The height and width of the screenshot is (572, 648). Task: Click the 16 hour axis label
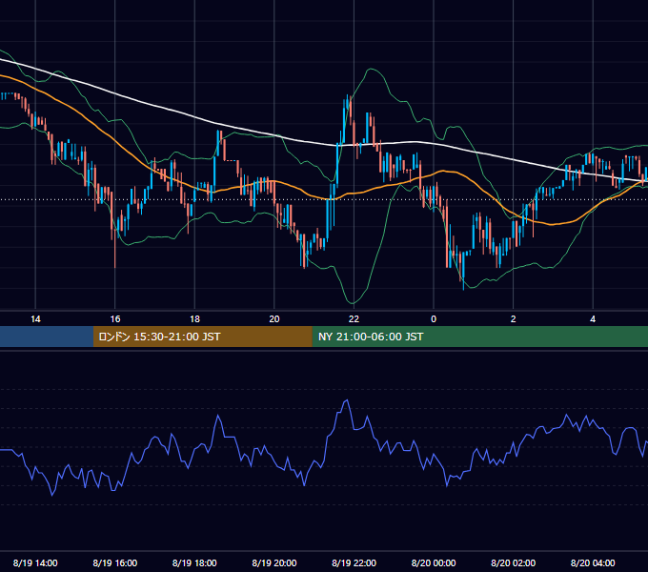(115, 319)
